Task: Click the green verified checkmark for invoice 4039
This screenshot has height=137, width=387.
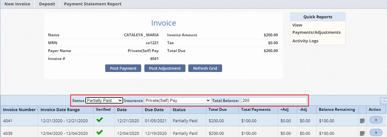Action: [100, 133]
